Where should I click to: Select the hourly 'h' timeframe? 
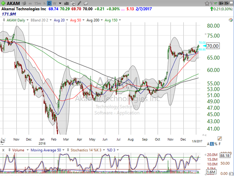point(44,4)
